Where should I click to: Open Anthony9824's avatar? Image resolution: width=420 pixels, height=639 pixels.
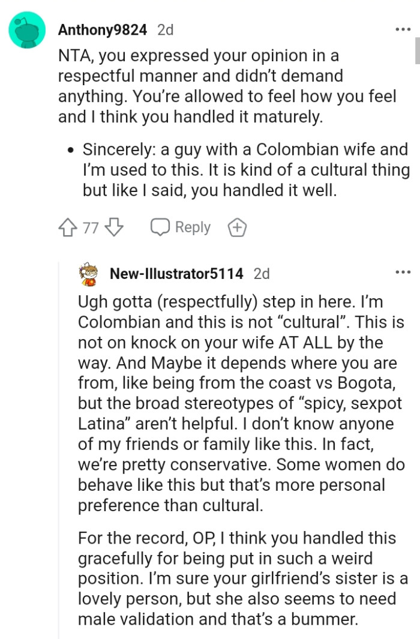[26, 26]
